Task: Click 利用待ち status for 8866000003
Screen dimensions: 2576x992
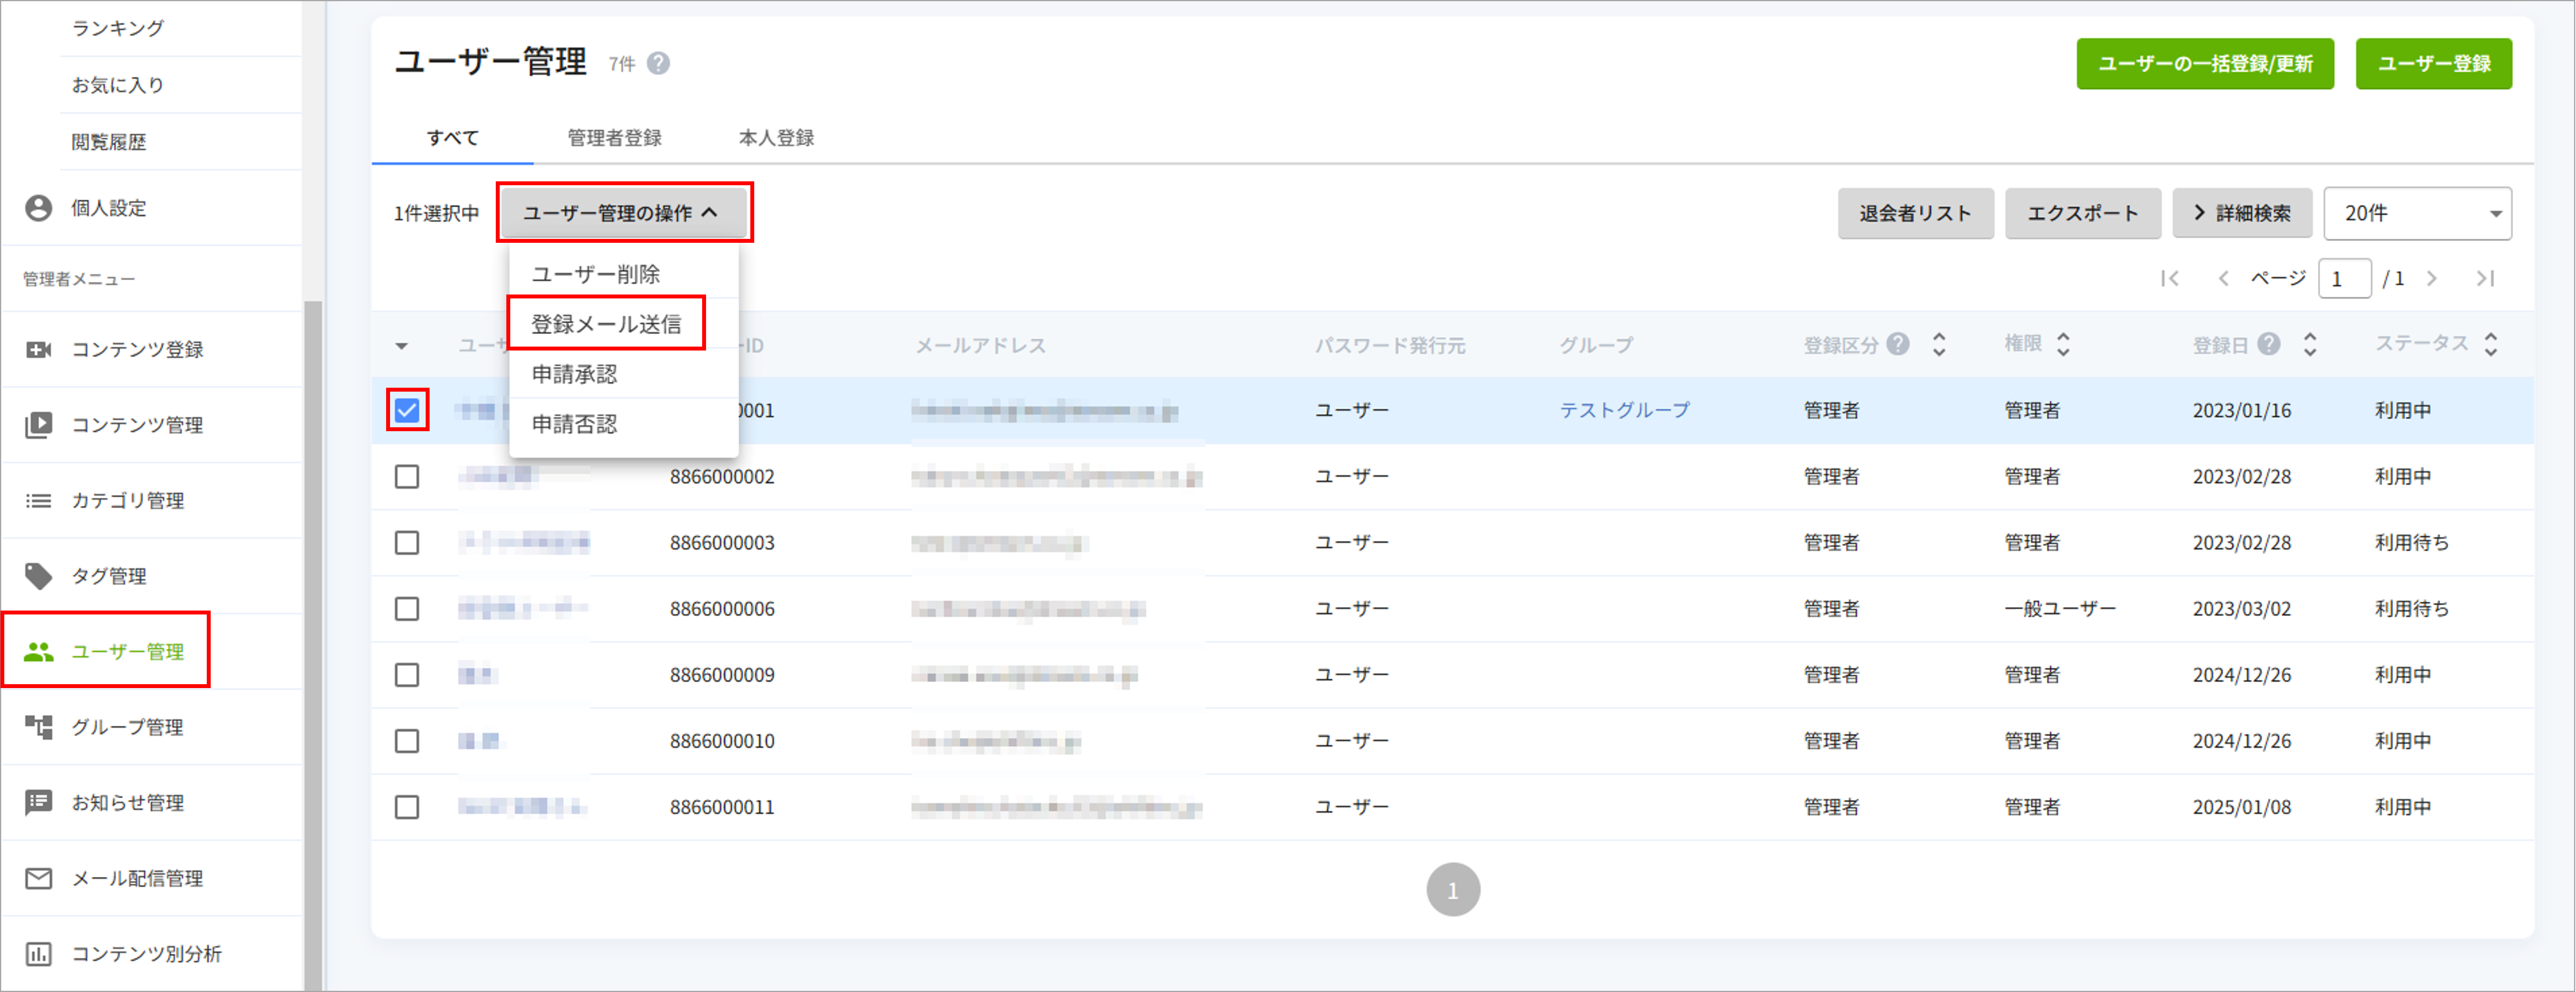Action: click(x=2412, y=543)
